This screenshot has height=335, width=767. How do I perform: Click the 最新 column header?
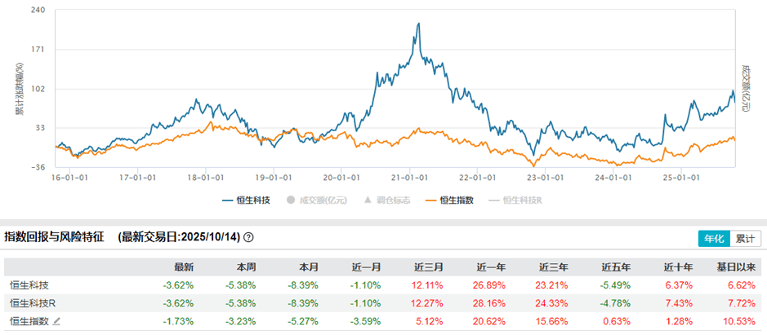184,267
